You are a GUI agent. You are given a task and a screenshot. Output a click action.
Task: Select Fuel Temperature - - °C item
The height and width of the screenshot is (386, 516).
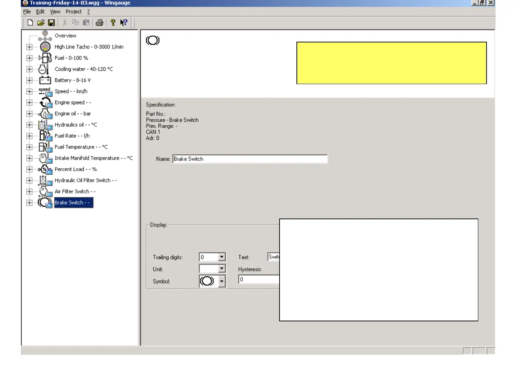[81, 147]
